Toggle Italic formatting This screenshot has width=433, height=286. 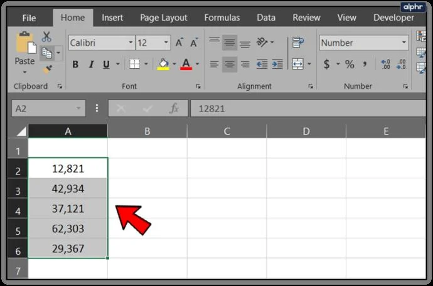(91, 64)
